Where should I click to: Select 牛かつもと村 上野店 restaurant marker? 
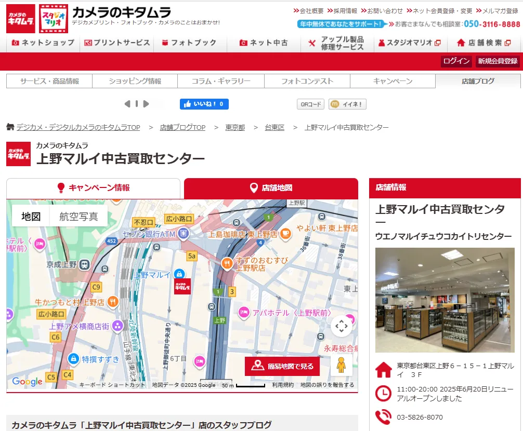click(113, 302)
